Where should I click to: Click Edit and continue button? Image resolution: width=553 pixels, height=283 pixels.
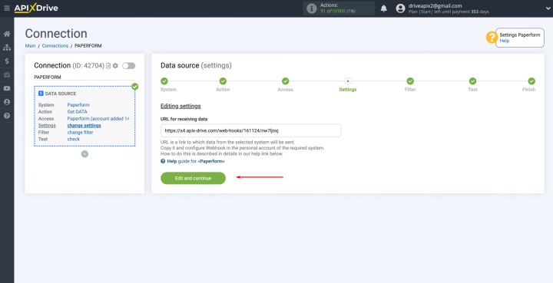click(x=193, y=178)
